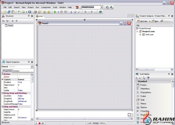
Task: Collapse the Standard palette category
Action: (x=136, y=81)
